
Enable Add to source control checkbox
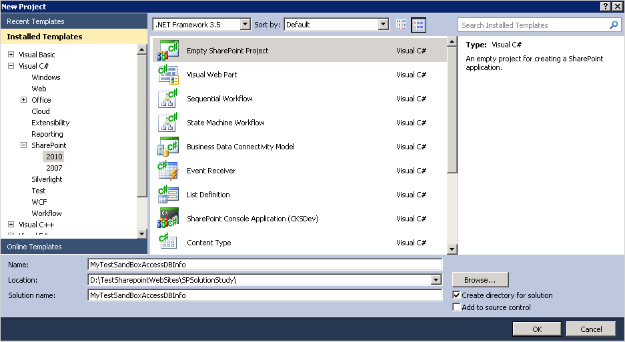(x=456, y=307)
